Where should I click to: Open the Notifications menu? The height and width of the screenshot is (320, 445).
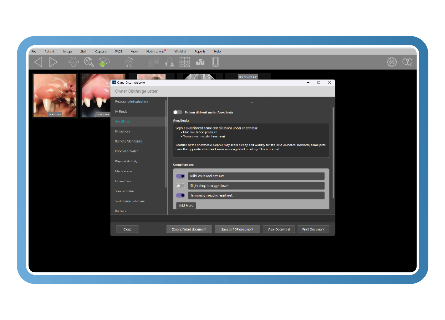155,52
